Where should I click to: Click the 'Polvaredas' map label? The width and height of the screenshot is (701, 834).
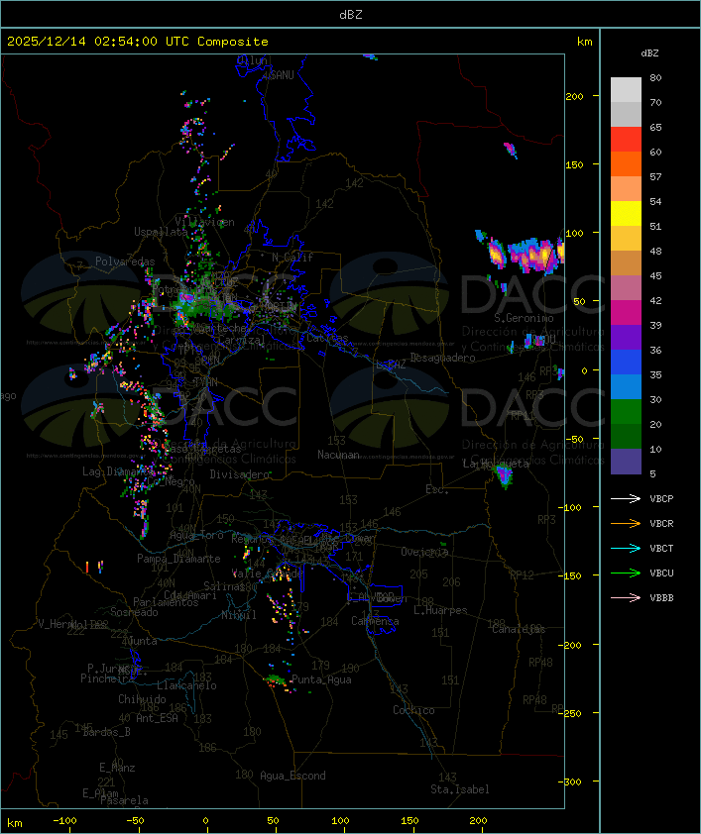click(x=125, y=261)
